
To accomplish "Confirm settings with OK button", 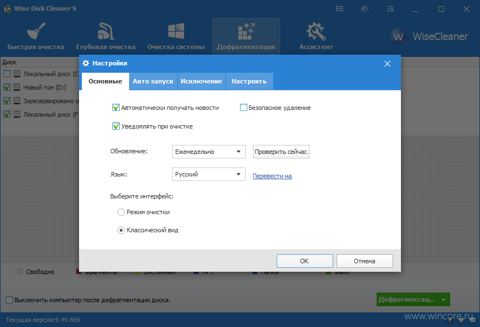I will click(304, 261).
